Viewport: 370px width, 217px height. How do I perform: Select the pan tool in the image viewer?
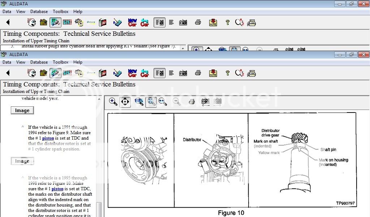point(125,102)
